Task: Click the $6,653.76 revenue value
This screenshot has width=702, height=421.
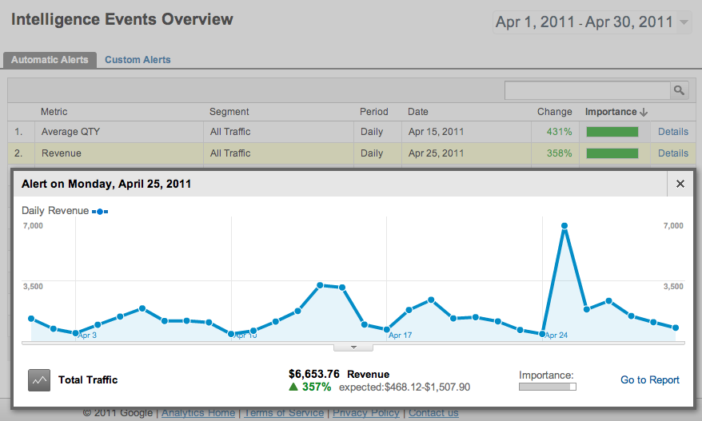Action: click(314, 374)
